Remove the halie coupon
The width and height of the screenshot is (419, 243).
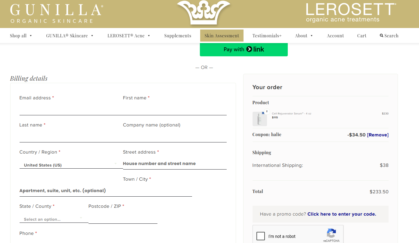click(x=378, y=135)
